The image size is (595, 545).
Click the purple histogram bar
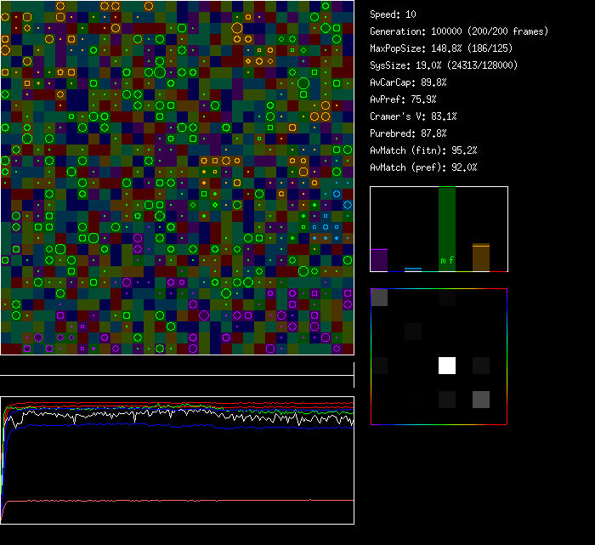point(379,260)
